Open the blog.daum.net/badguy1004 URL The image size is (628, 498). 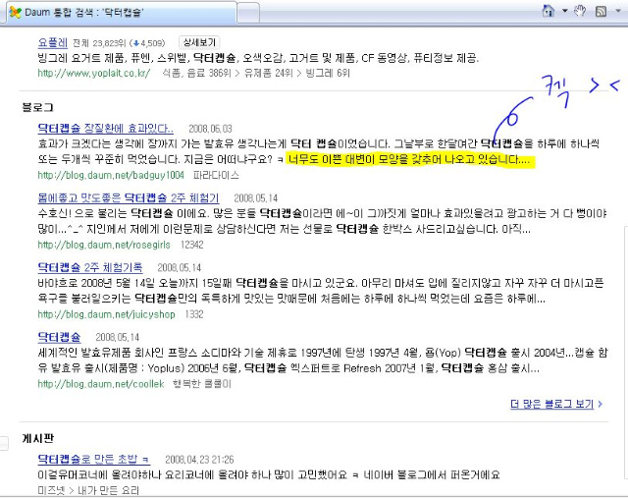(111, 175)
